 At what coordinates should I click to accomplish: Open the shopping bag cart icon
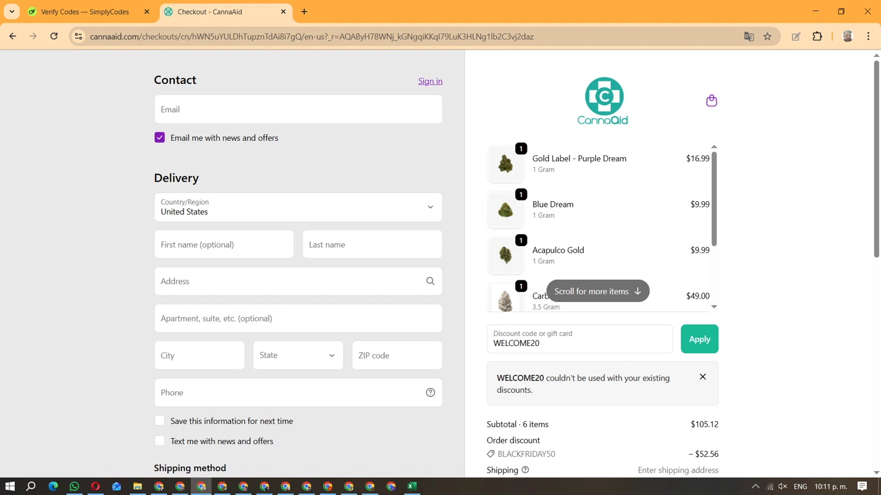pyautogui.click(x=711, y=100)
